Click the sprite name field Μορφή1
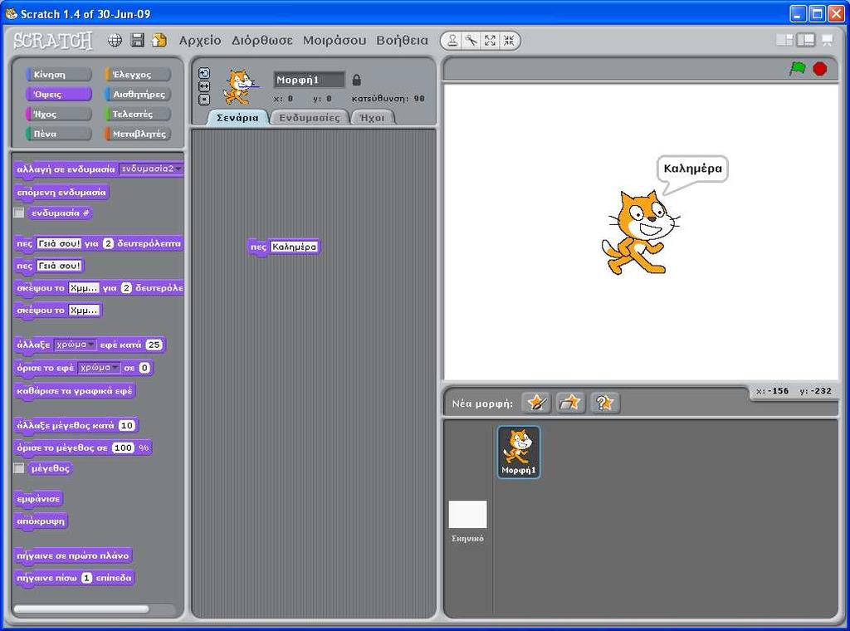The image size is (850, 631). tap(309, 80)
